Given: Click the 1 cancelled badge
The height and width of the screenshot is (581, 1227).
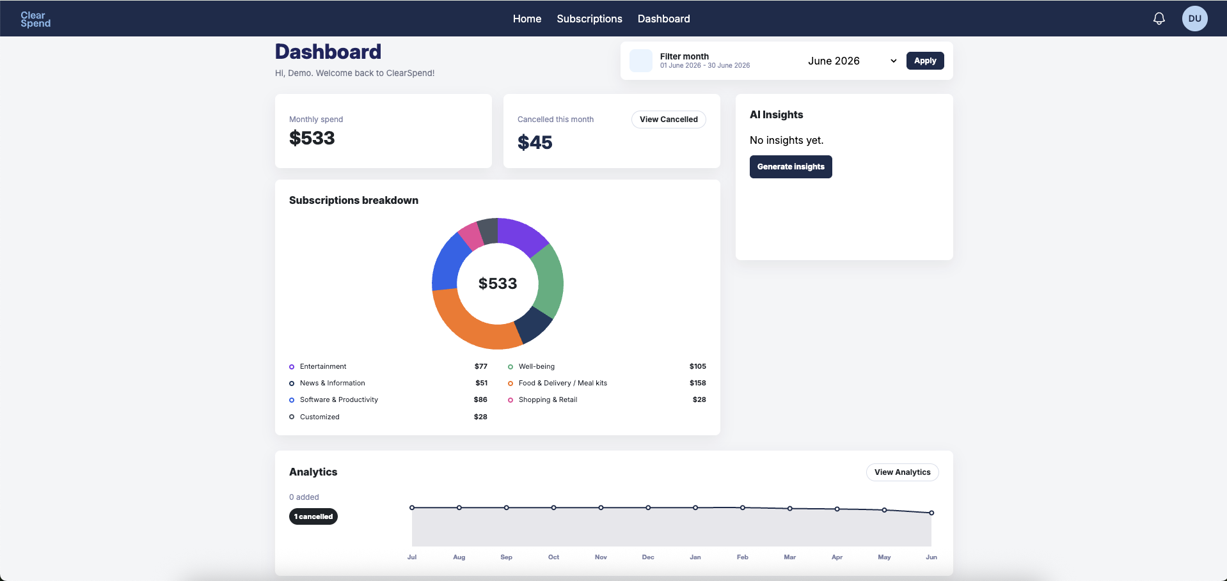Looking at the screenshot, I should coord(313,516).
